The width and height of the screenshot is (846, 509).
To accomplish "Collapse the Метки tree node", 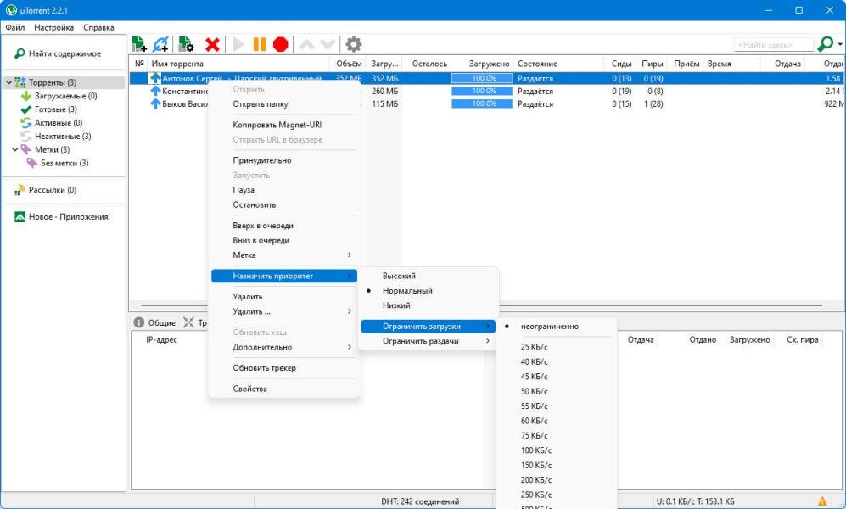I will (x=14, y=149).
